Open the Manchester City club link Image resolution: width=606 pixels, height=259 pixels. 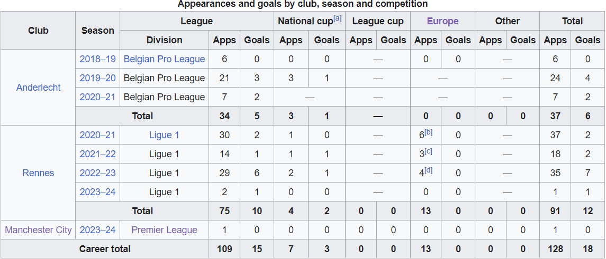tap(38, 230)
